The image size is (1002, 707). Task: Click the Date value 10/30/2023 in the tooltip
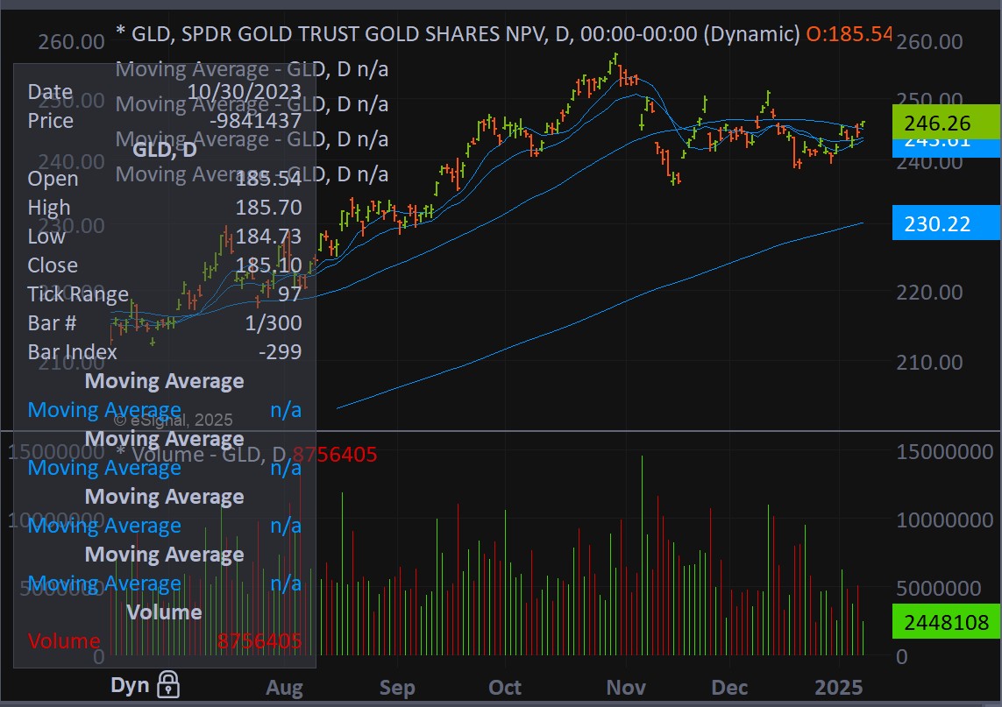click(244, 91)
